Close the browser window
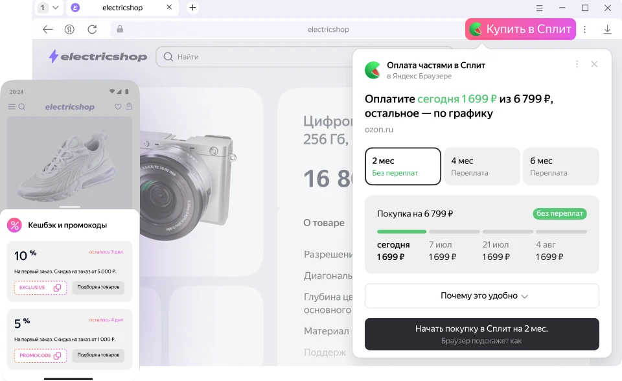622x381 pixels. 607,8
